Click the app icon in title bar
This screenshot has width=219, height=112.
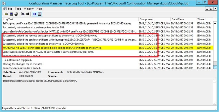[x=4, y=3]
